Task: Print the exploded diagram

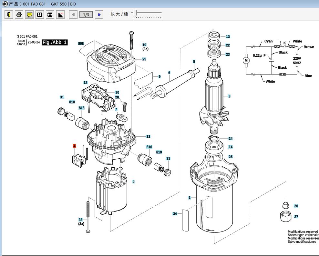Action: click(19, 15)
